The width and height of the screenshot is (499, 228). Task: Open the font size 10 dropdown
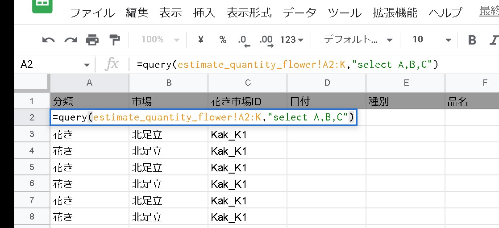432,40
